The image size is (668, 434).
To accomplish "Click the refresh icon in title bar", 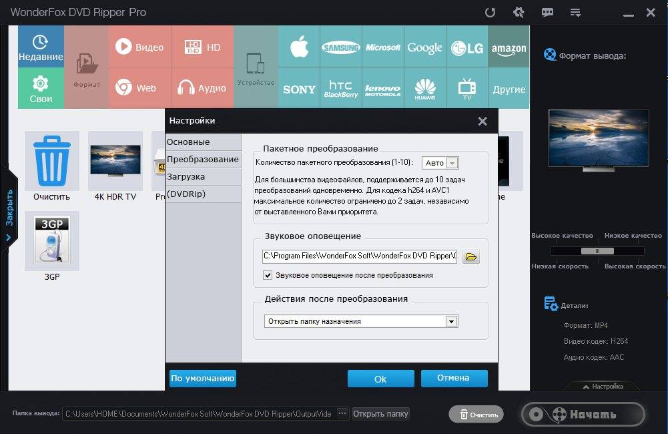I will pos(490,13).
